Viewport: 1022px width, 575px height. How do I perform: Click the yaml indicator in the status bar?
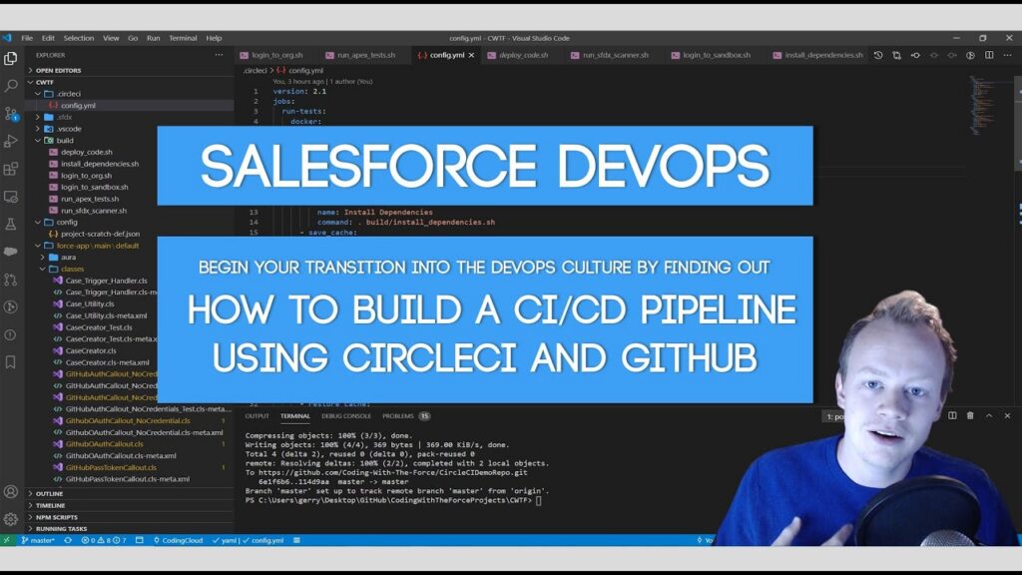pyautogui.click(x=225, y=540)
